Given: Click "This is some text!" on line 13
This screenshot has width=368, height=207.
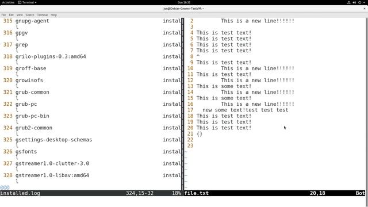Looking at the screenshot, I should (224, 86).
